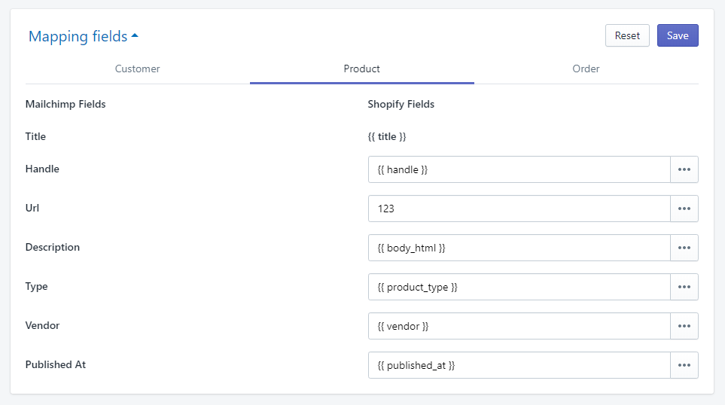Click the ellipsis button next to Description

tap(684, 248)
